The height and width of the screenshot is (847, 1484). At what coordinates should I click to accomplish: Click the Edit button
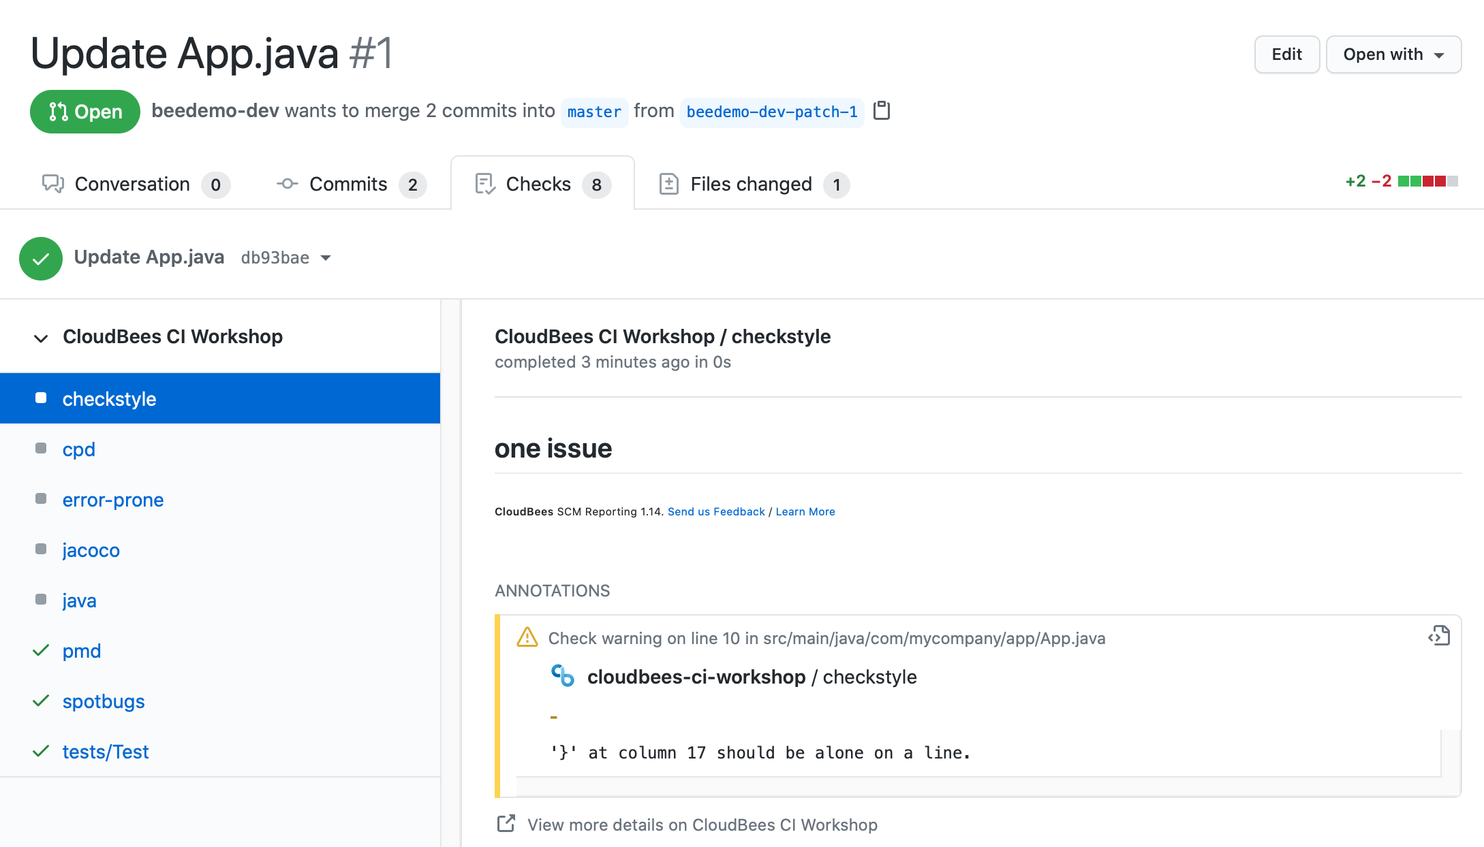point(1286,54)
